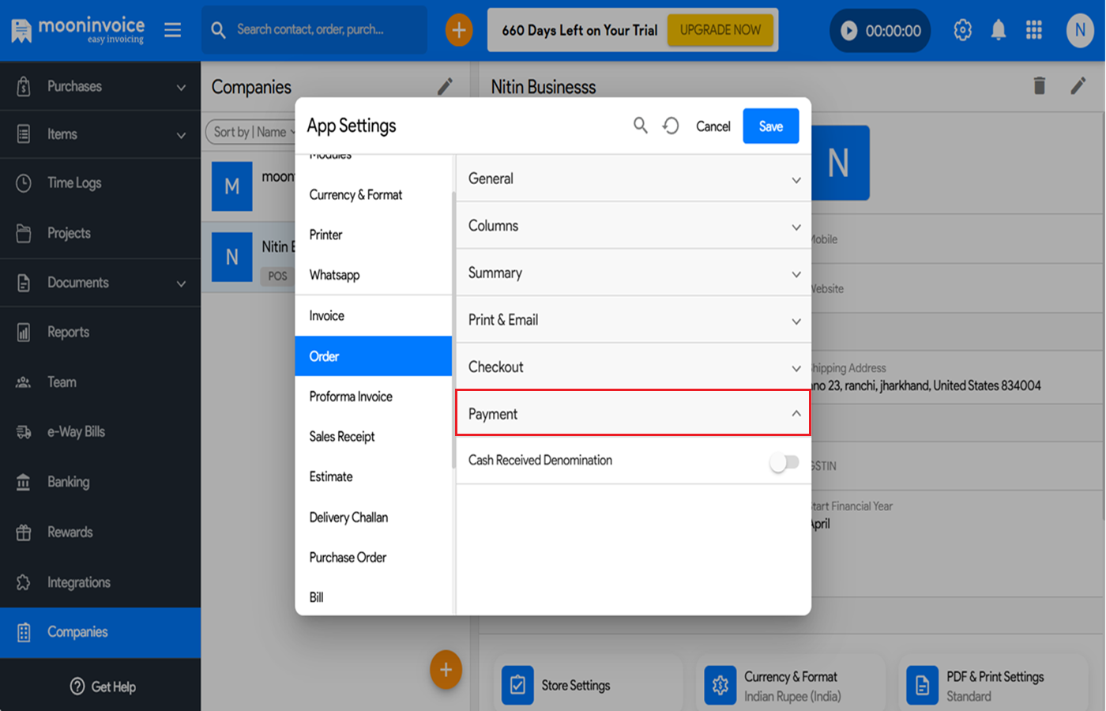The height and width of the screenshot is (711, 1106).
Task: Click the search icon in App Settings
Action: (x=641, y=126)
